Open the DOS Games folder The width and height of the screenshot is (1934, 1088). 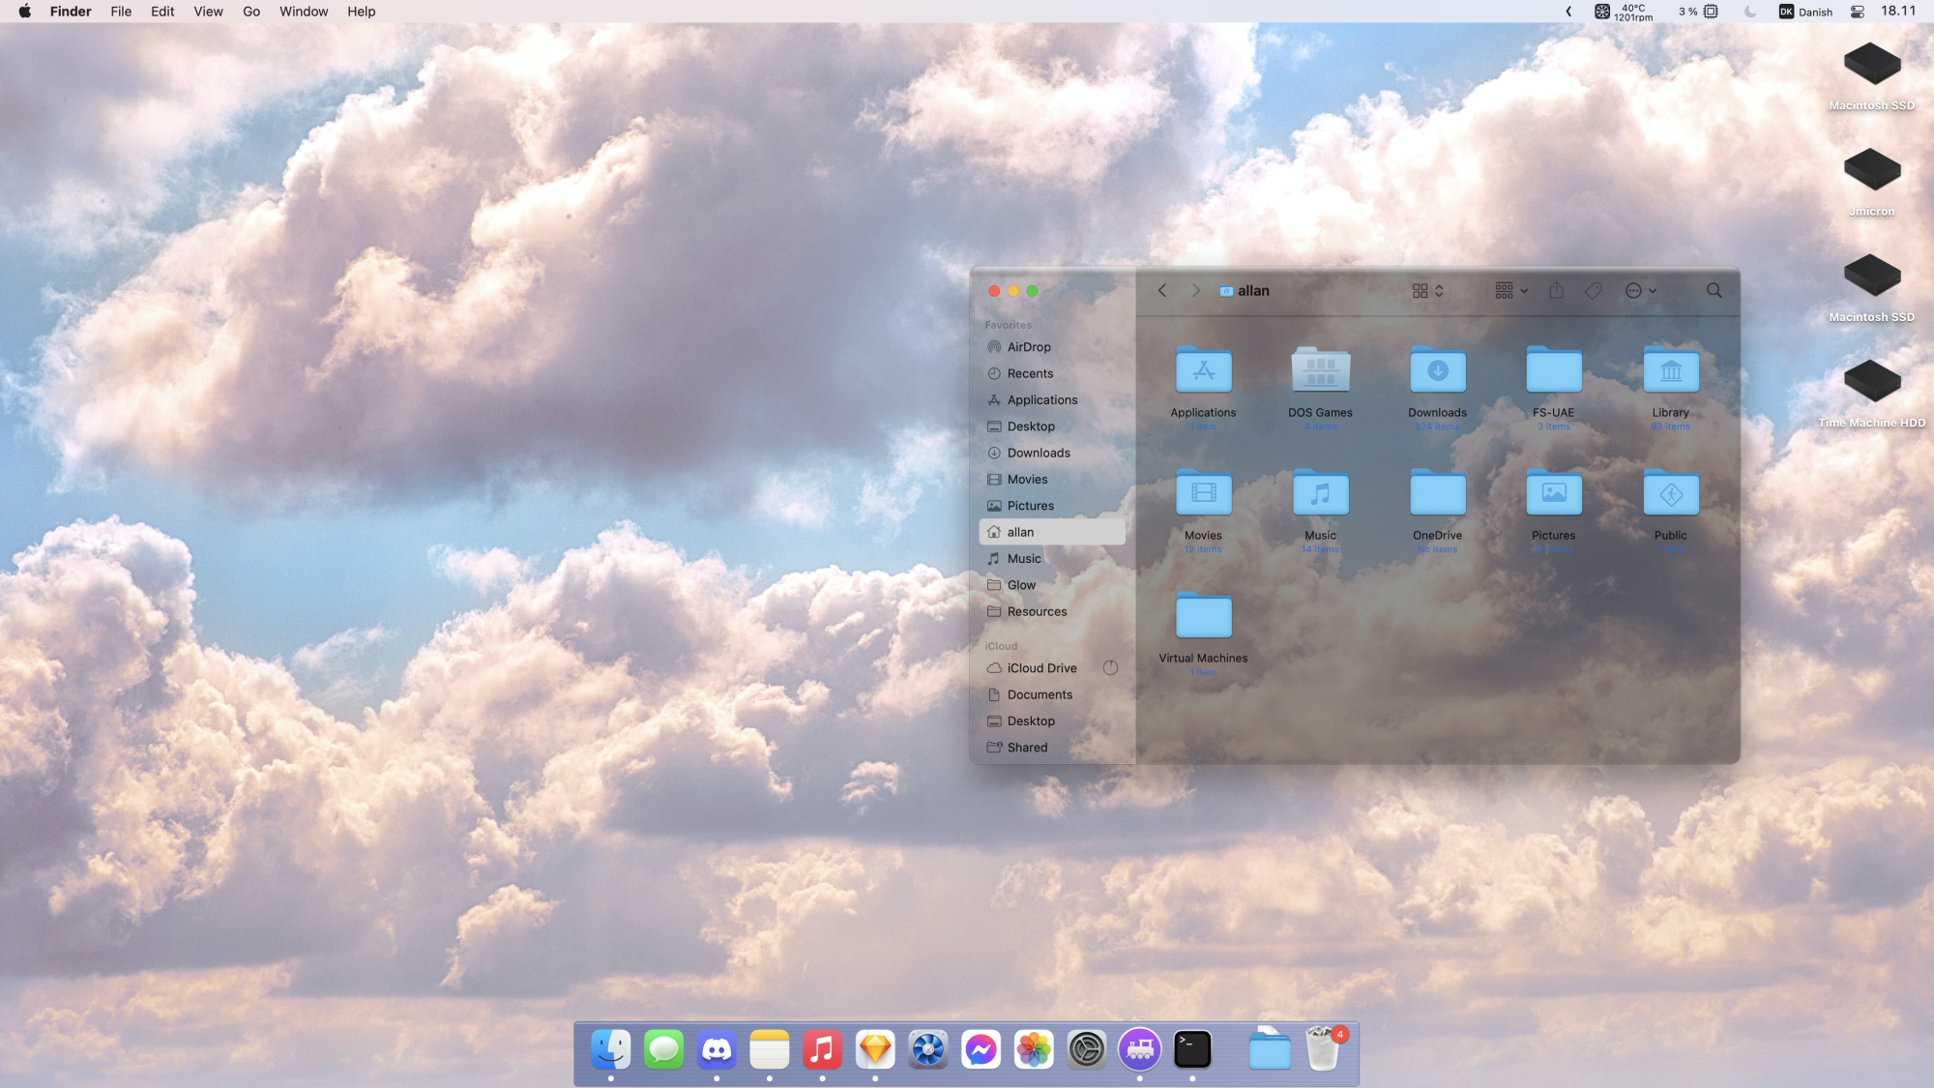pos(1320,370)
